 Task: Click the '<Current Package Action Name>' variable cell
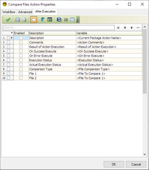(x=109, y=38)
